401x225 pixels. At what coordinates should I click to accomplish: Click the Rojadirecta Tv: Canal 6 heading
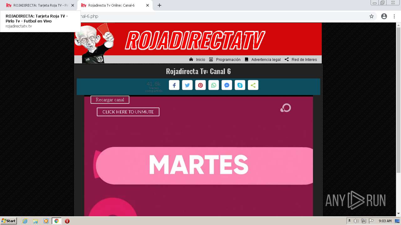click(198, 71)
